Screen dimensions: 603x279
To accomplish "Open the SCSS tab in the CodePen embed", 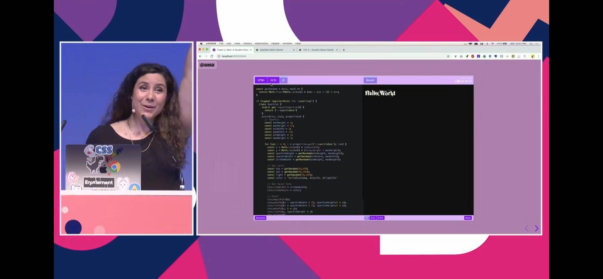I will pyautogui.click(x=273, y=80).
